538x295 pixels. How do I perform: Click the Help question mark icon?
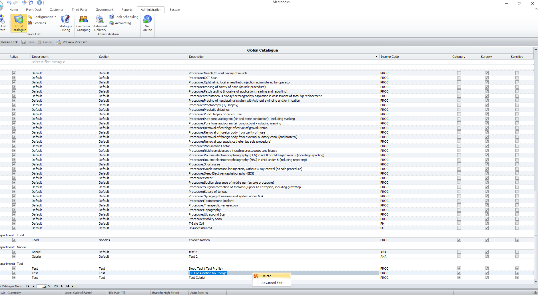(x=39, y=3)
